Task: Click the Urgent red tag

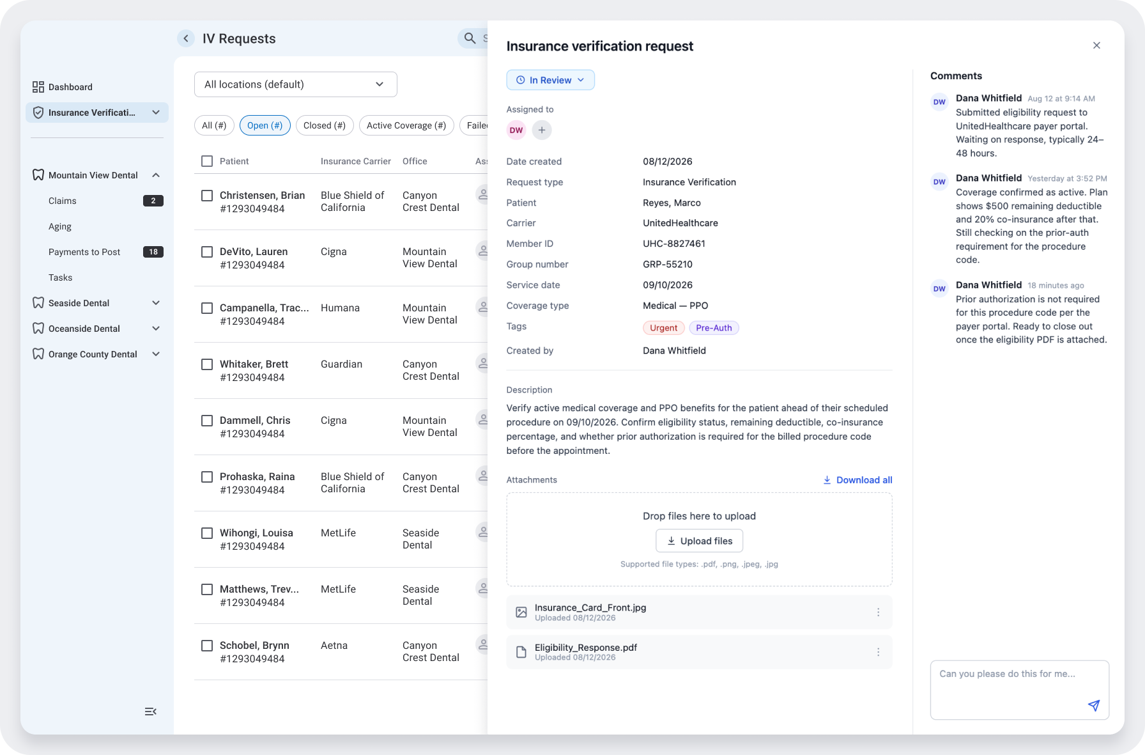Action: tap(664, 328)
